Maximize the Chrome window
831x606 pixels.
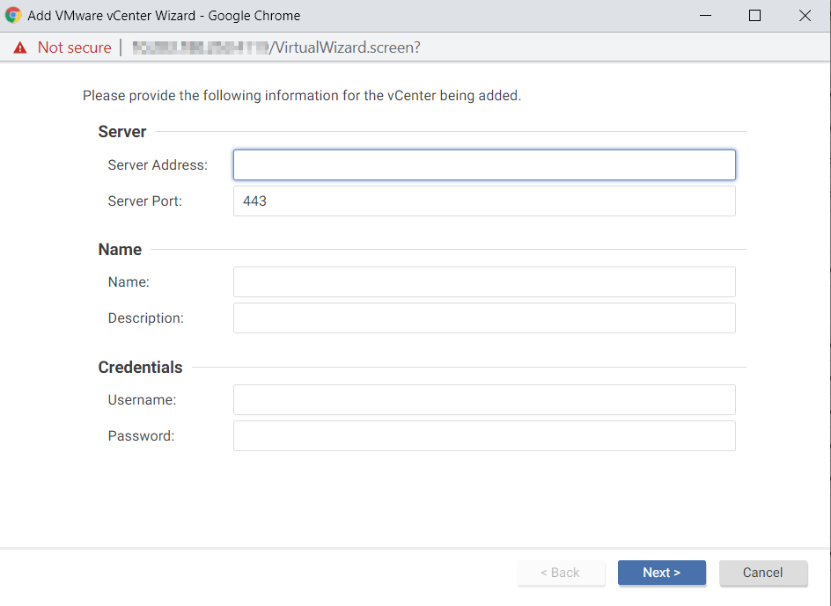(754, 15)
